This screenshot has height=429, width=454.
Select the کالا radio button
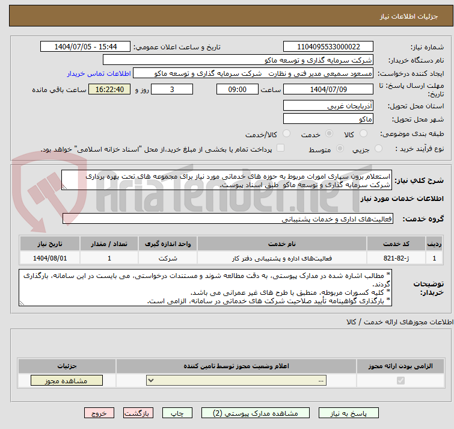click(x=363, y=134)
